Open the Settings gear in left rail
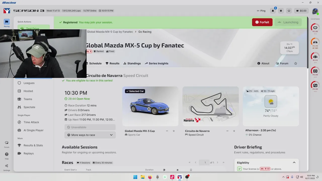322x181 pixels. click(x=7, y=167)
